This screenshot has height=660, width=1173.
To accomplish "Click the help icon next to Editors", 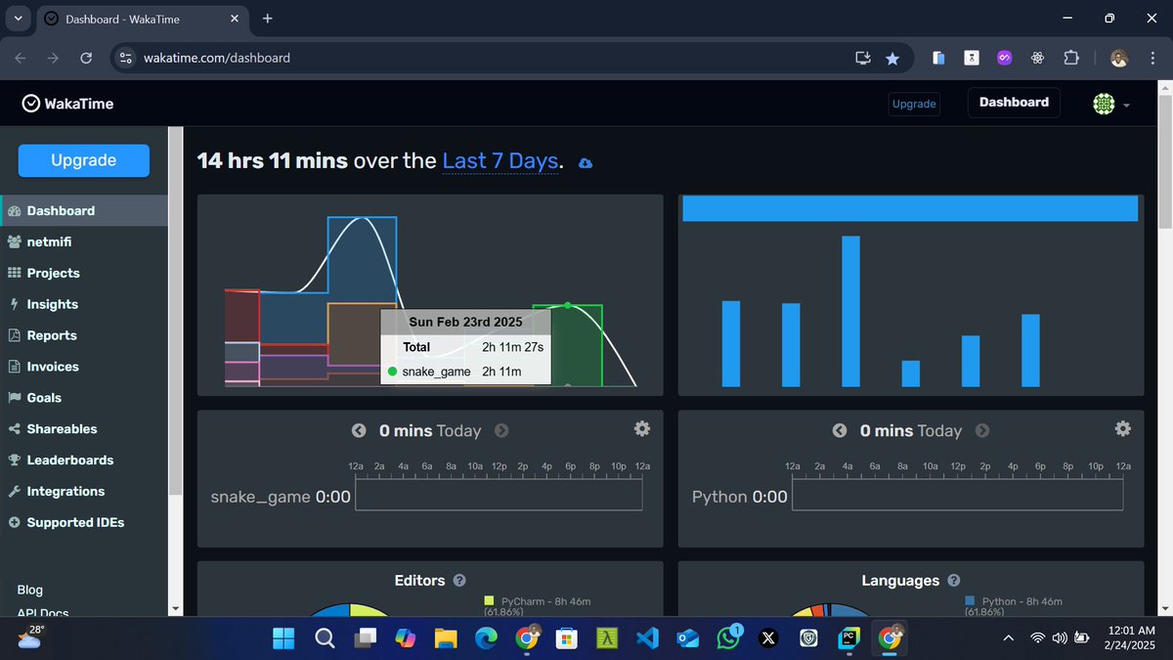I will pyautogui.click(x=459, y=581).
